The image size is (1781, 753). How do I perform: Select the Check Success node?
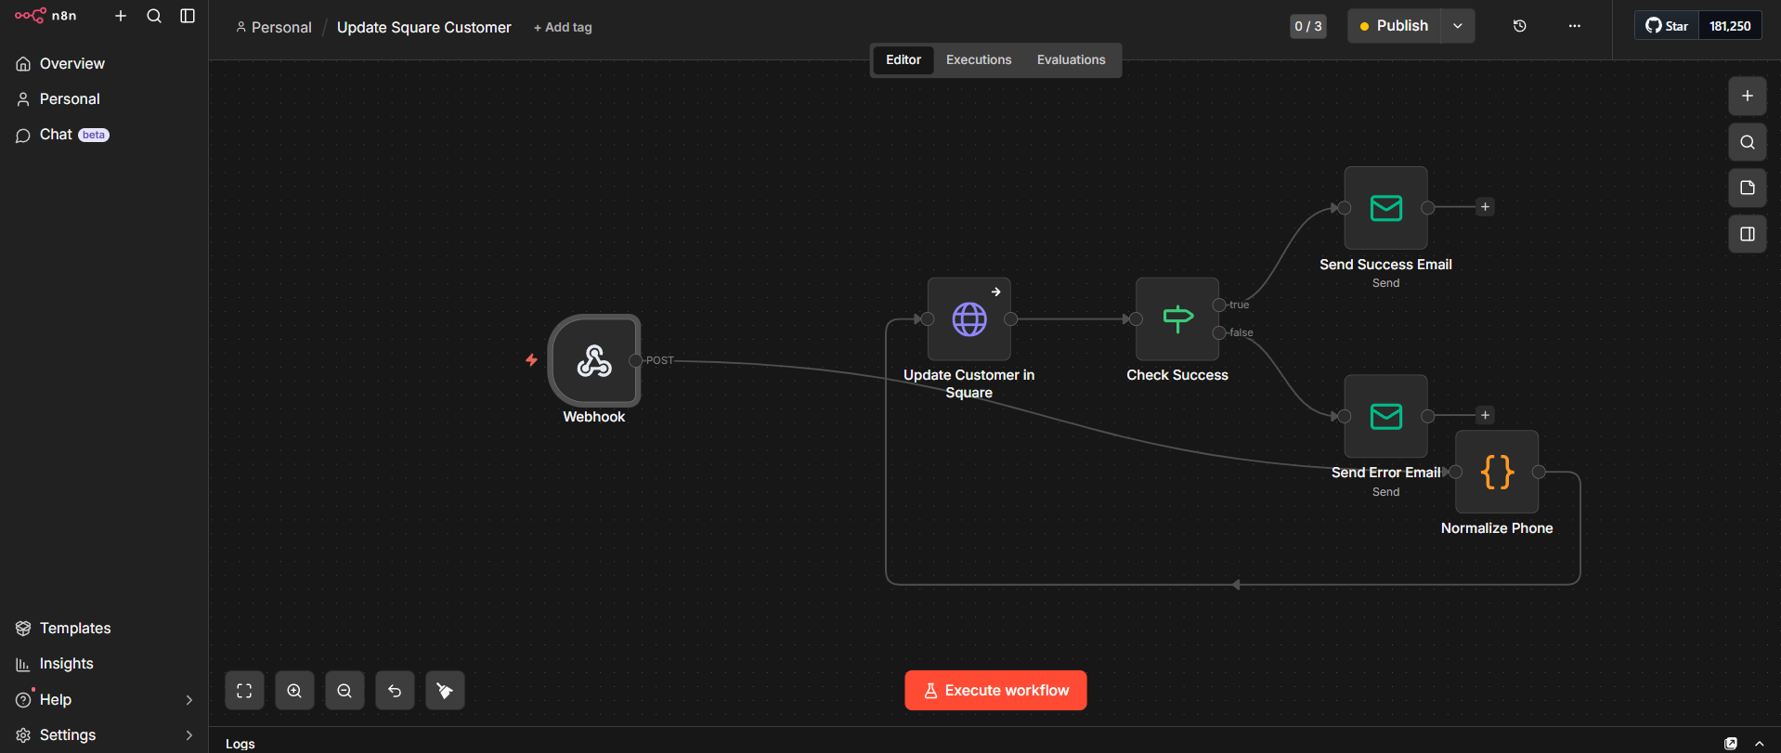click(x=1177, y=319)
